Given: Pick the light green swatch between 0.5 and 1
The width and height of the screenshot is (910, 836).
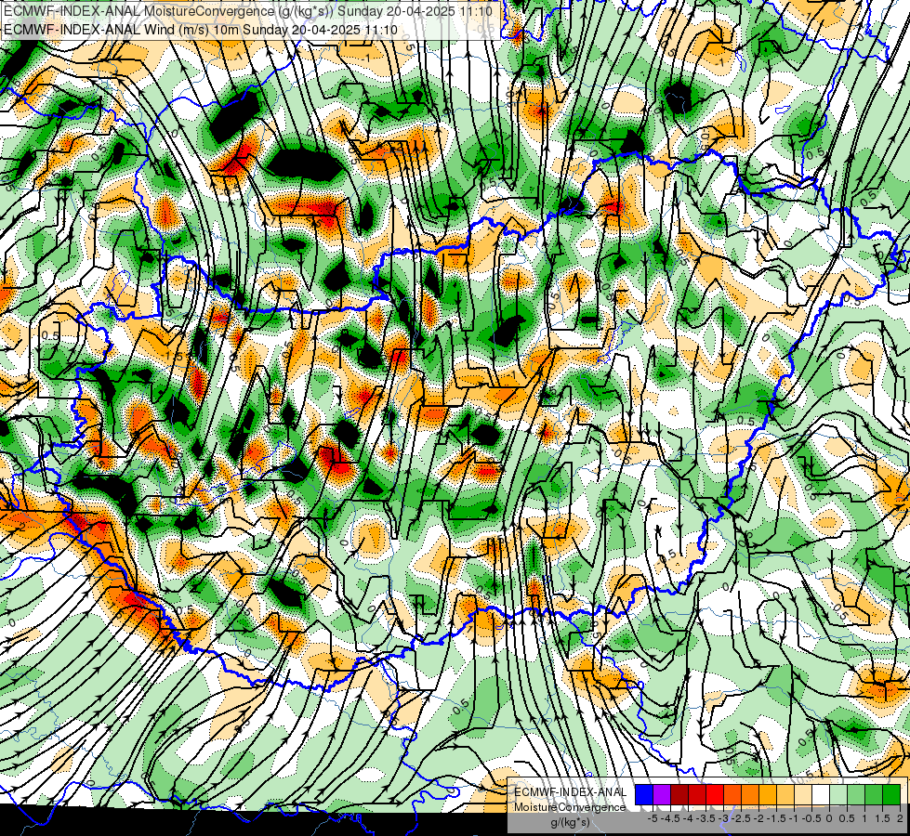Looking at the screenshot, I should [856, 795].
